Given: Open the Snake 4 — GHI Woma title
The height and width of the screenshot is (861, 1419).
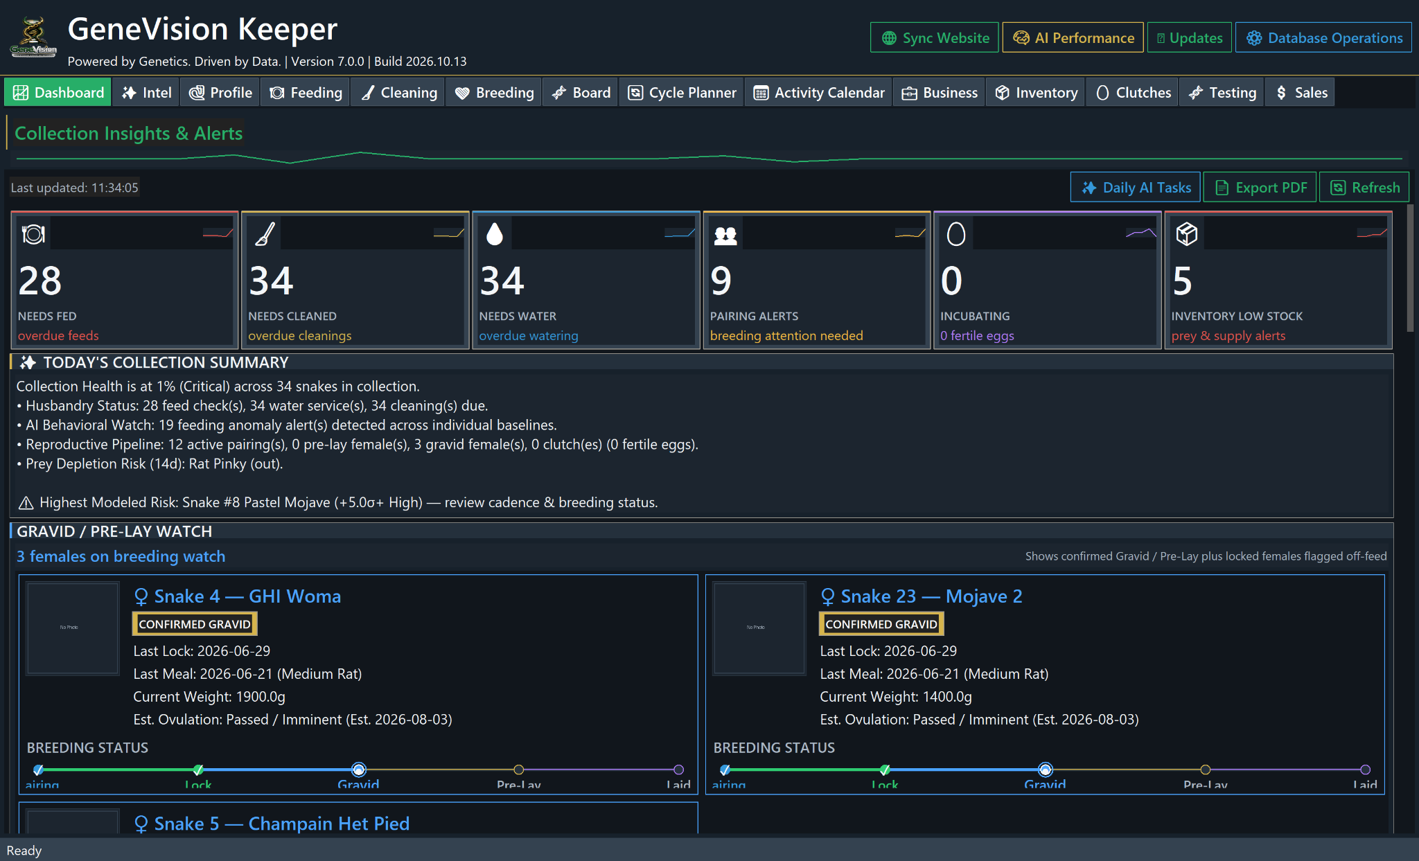Looking at the screenshot, I should (247, 597).
